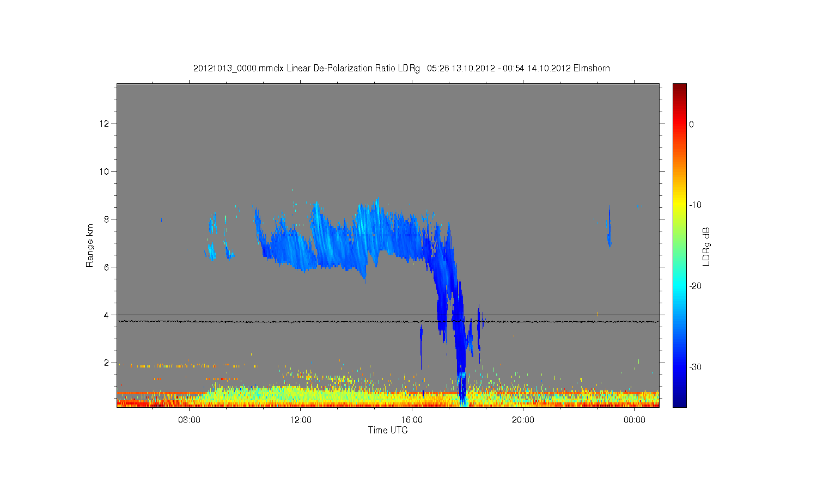Click the 'Range km' y-axis label
Screen dimensions: 817x490
[x=90, y=246]
